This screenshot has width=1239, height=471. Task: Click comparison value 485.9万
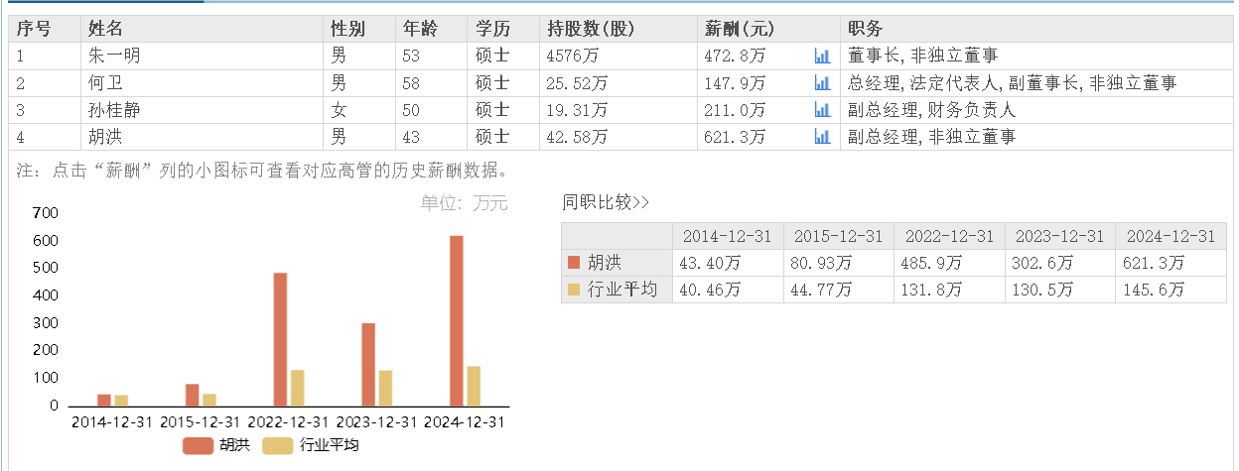pyautogui.click(x=932, y=263)
